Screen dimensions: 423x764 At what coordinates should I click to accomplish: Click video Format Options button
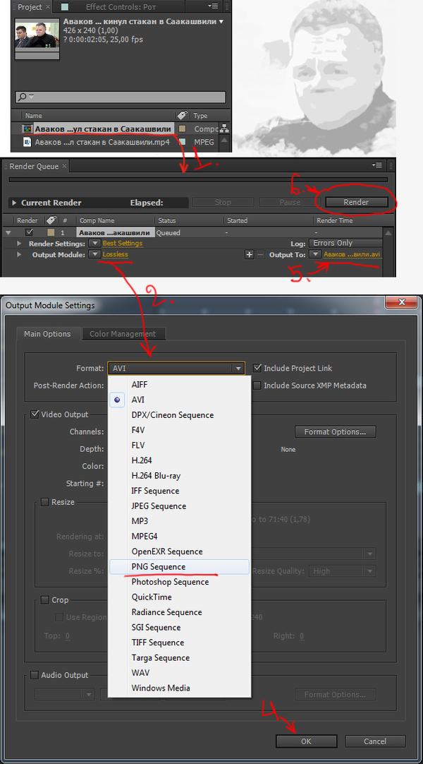point(335,431)
